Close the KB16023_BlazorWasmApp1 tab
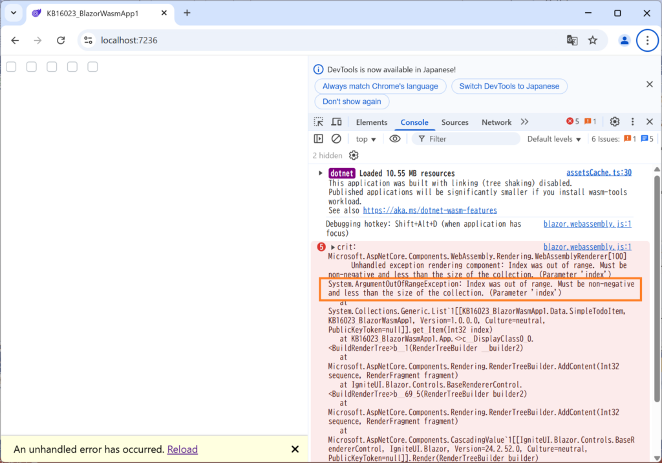Image resolution: width=662 pixels, height=463 pixels. pyautogui.click(x=164, y=13)
